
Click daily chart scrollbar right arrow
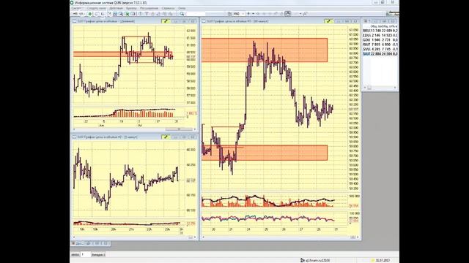coord(195,129)
